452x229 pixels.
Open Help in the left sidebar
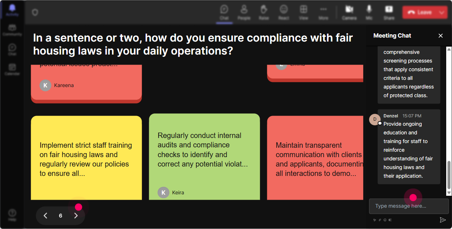click(12, 215)
